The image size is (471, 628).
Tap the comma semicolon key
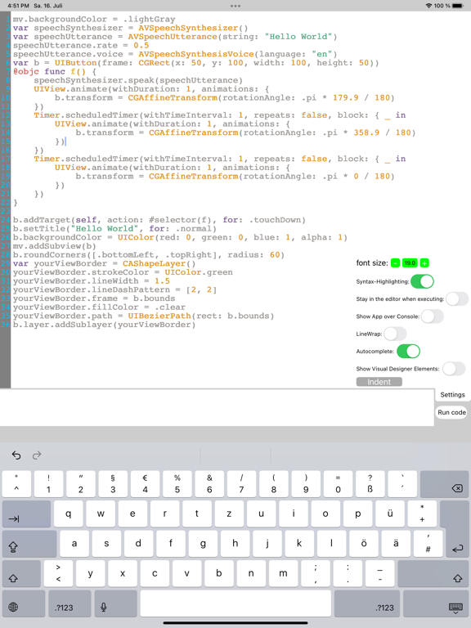click(316, 573)
